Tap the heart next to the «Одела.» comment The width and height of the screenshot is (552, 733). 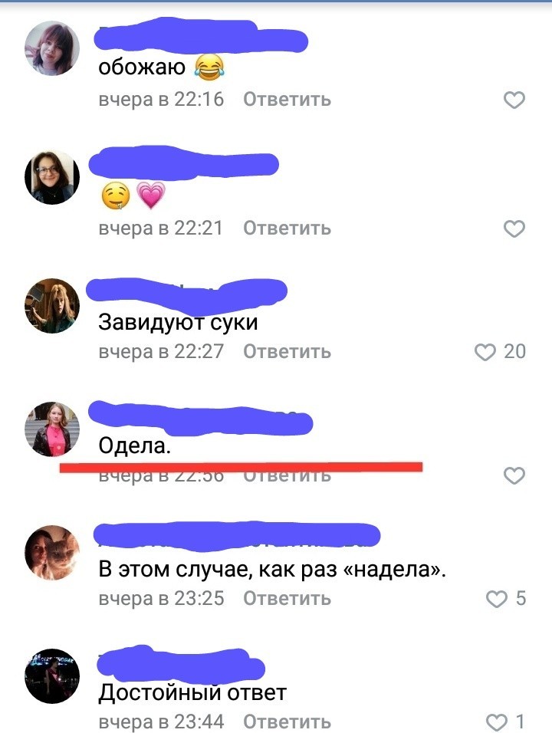tap(514, 475)
